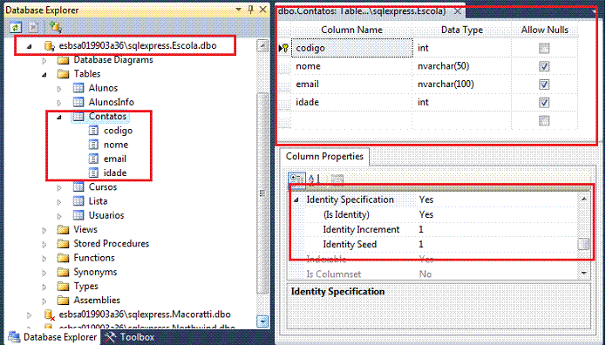This screenshot has height=345, width=606.
Task: Click the (Is Identity) Yes value
Action: click(x=426, y=215)
